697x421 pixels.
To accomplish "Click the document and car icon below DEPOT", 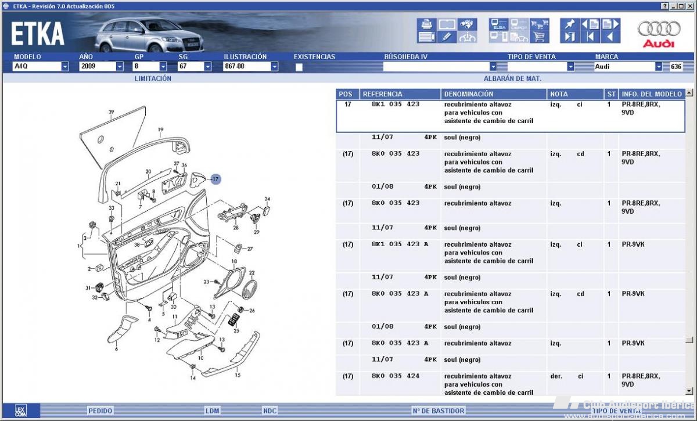I will tap(519, 37).
